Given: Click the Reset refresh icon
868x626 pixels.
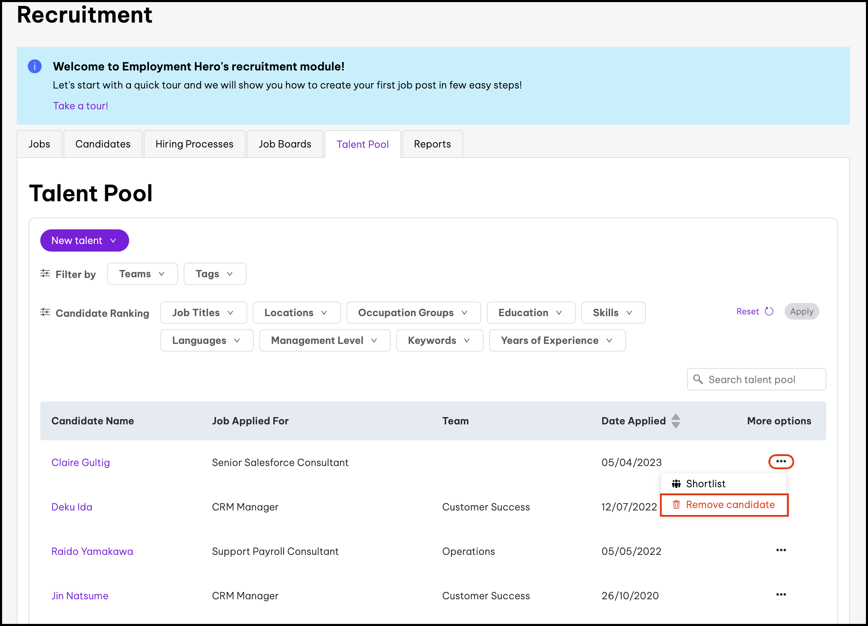Looking at the screenshot, I should tap(769, 311).
